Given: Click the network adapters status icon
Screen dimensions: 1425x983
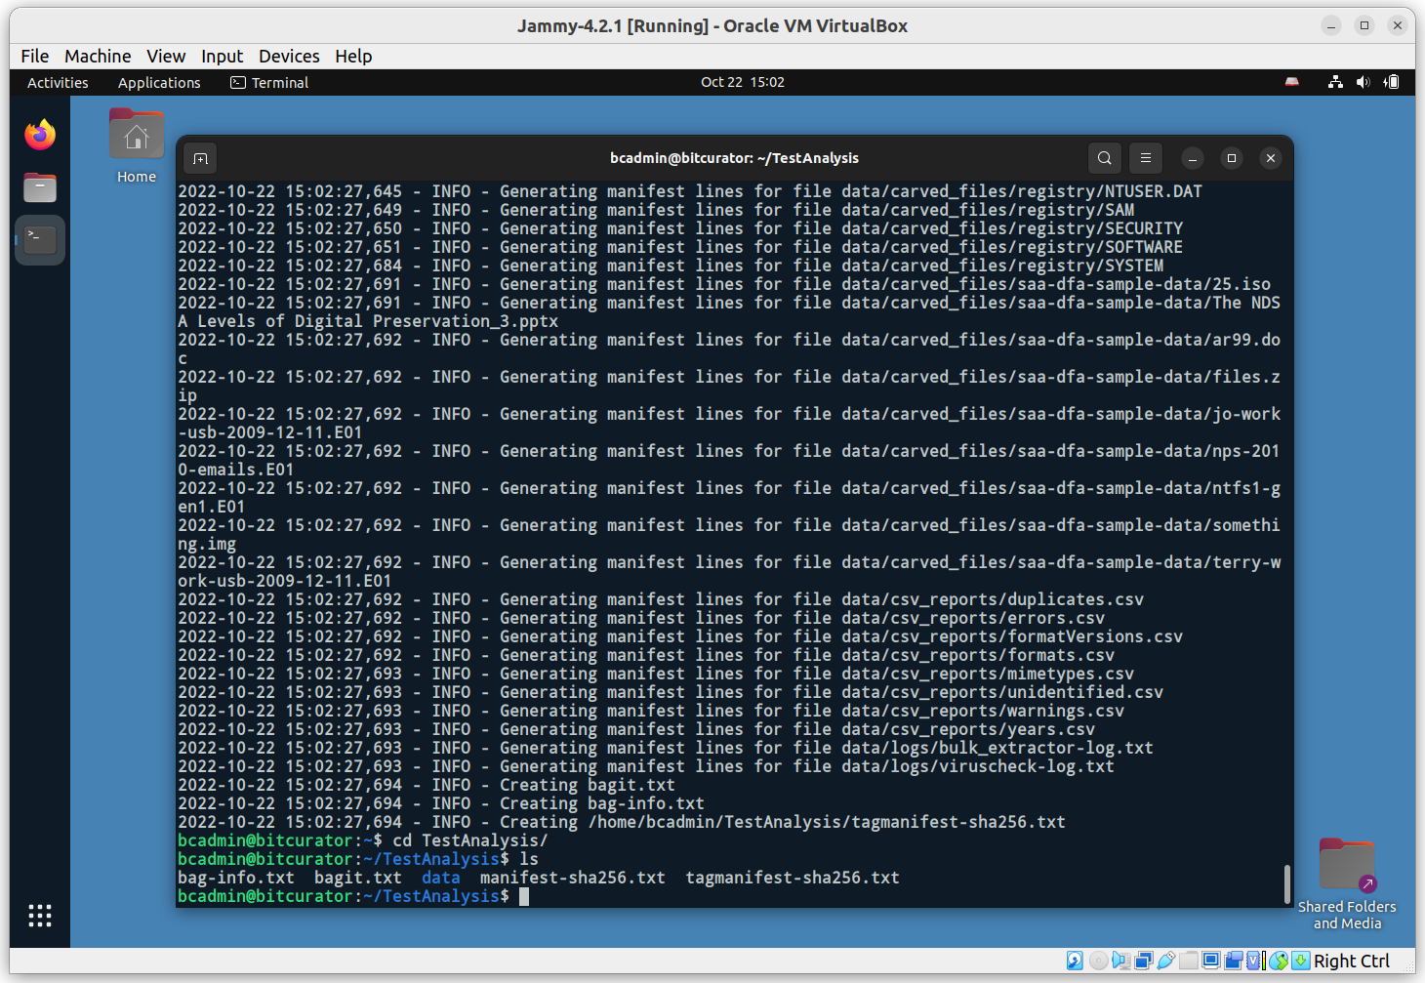Looking at the screenshot, I should point(1144,961).
